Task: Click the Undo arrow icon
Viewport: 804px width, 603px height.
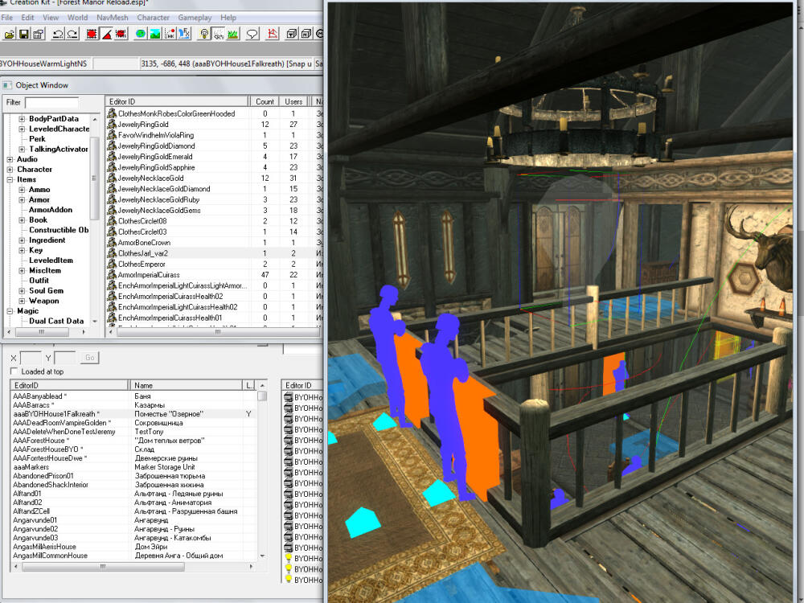Action: (x=57, y=34)
